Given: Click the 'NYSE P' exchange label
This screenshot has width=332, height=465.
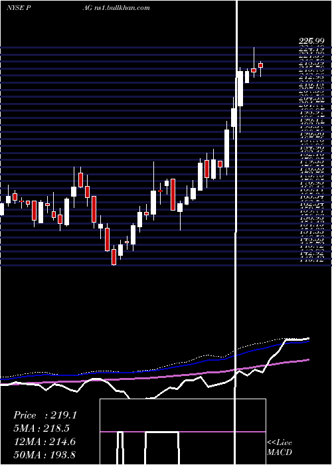Looking at the screenshot, I should 19,8.
